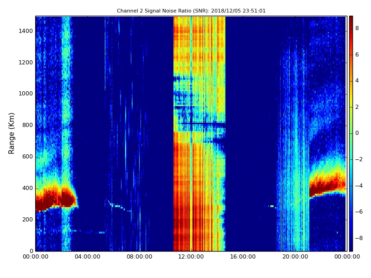Click the yellow-orange band at noon in the plot
Viewport: 371px width, 278px height.
point(199,133)
